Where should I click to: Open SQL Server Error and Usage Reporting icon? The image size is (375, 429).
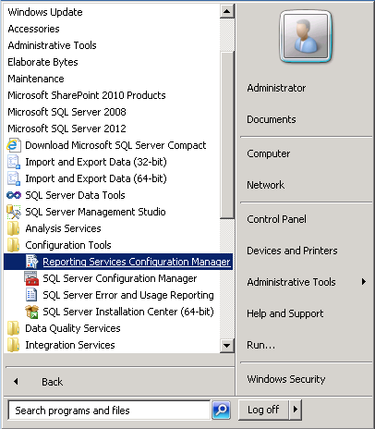31,295
